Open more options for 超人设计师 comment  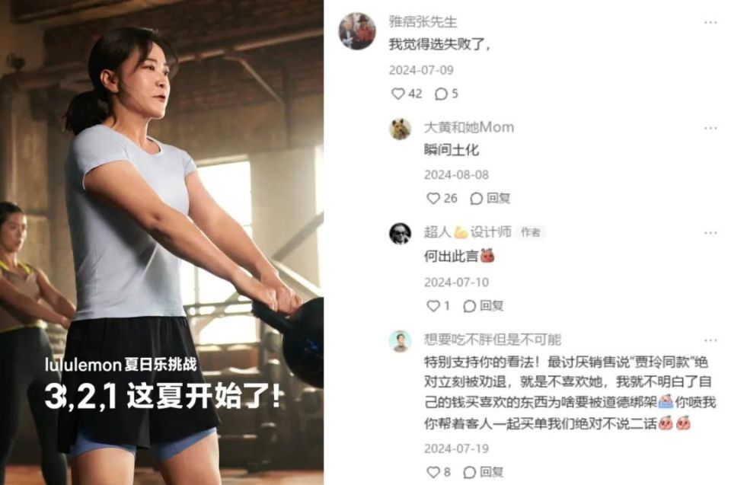710,233
